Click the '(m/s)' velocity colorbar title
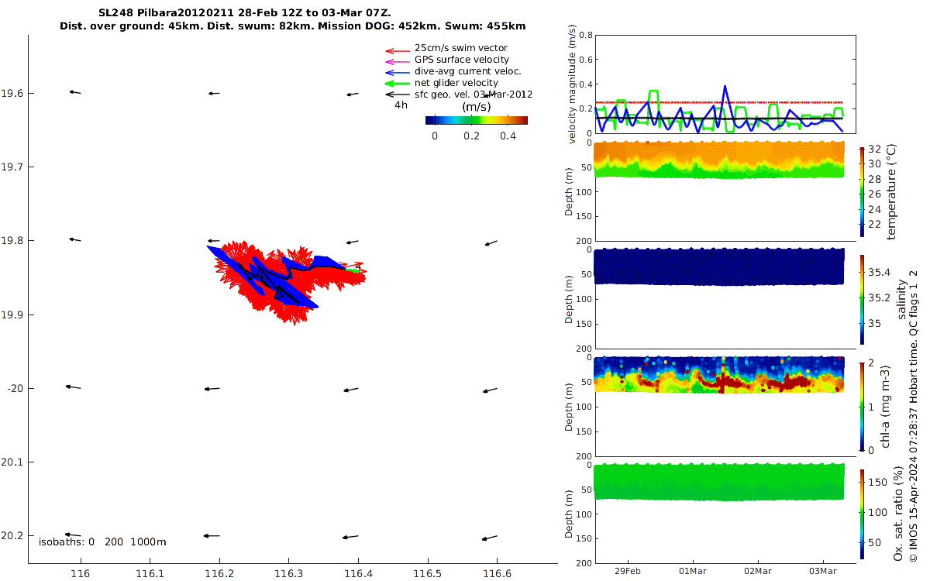930x581 pixels. pos(476,107)
